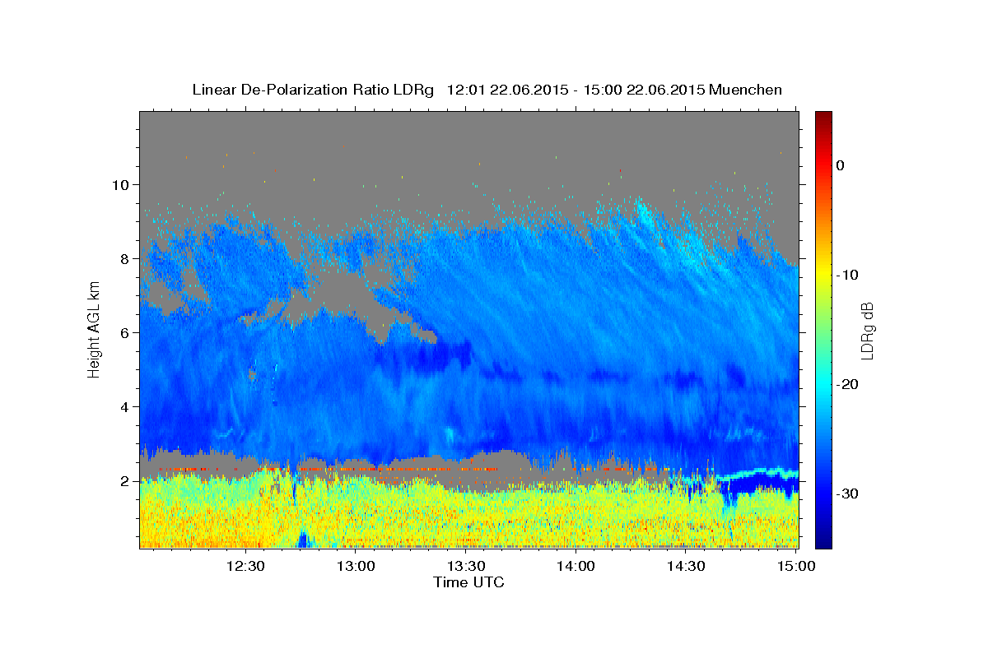This screenshot has width=988, height=658.
Task: Click the '15:00' time axis label
Action: (x=795, y=566)
